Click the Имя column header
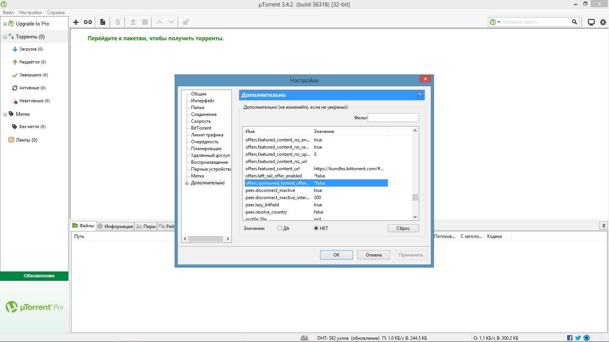Image resolution: width=609 pixels, height=342 pixels. click(x=277, y=131)
